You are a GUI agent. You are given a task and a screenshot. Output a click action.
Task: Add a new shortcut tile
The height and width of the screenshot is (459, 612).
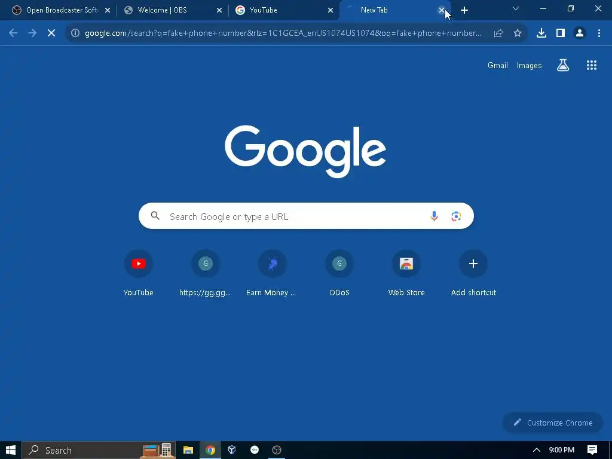pyautogui.click(x=473, y=273)
